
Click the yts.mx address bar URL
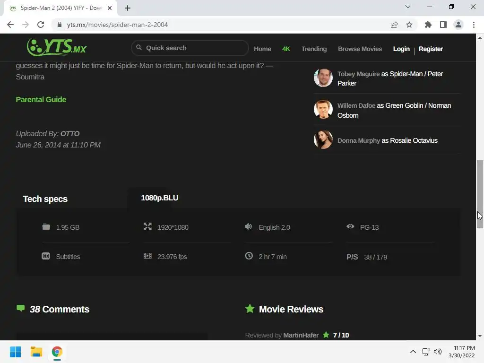(117, 25)
